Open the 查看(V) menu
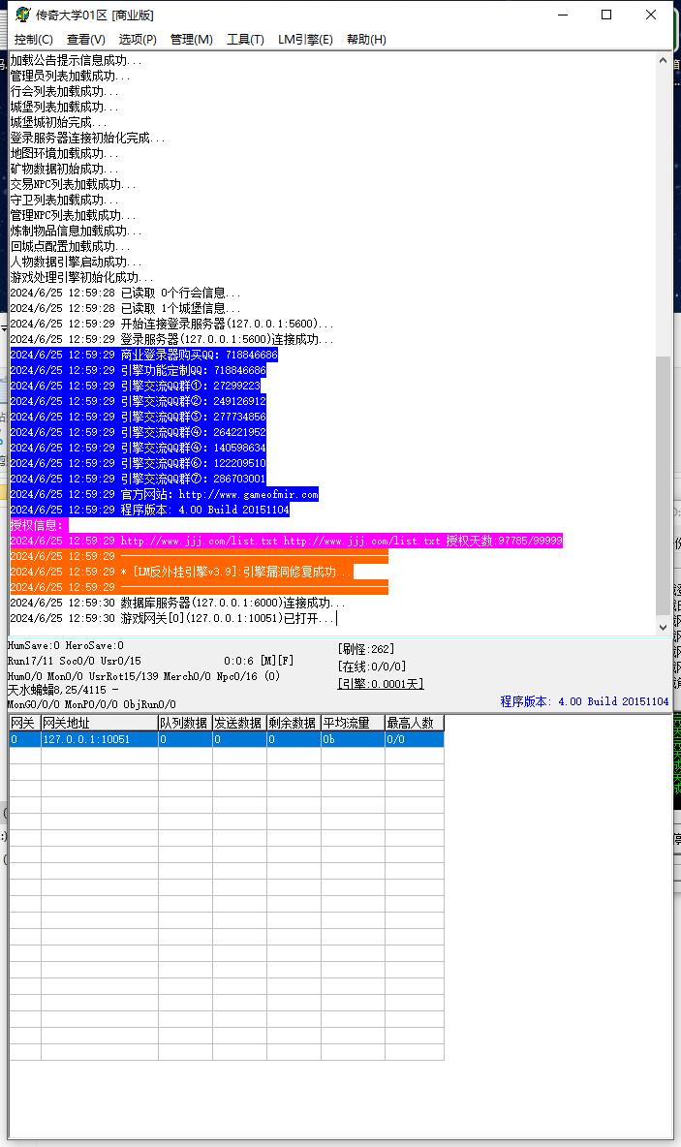 86,40
